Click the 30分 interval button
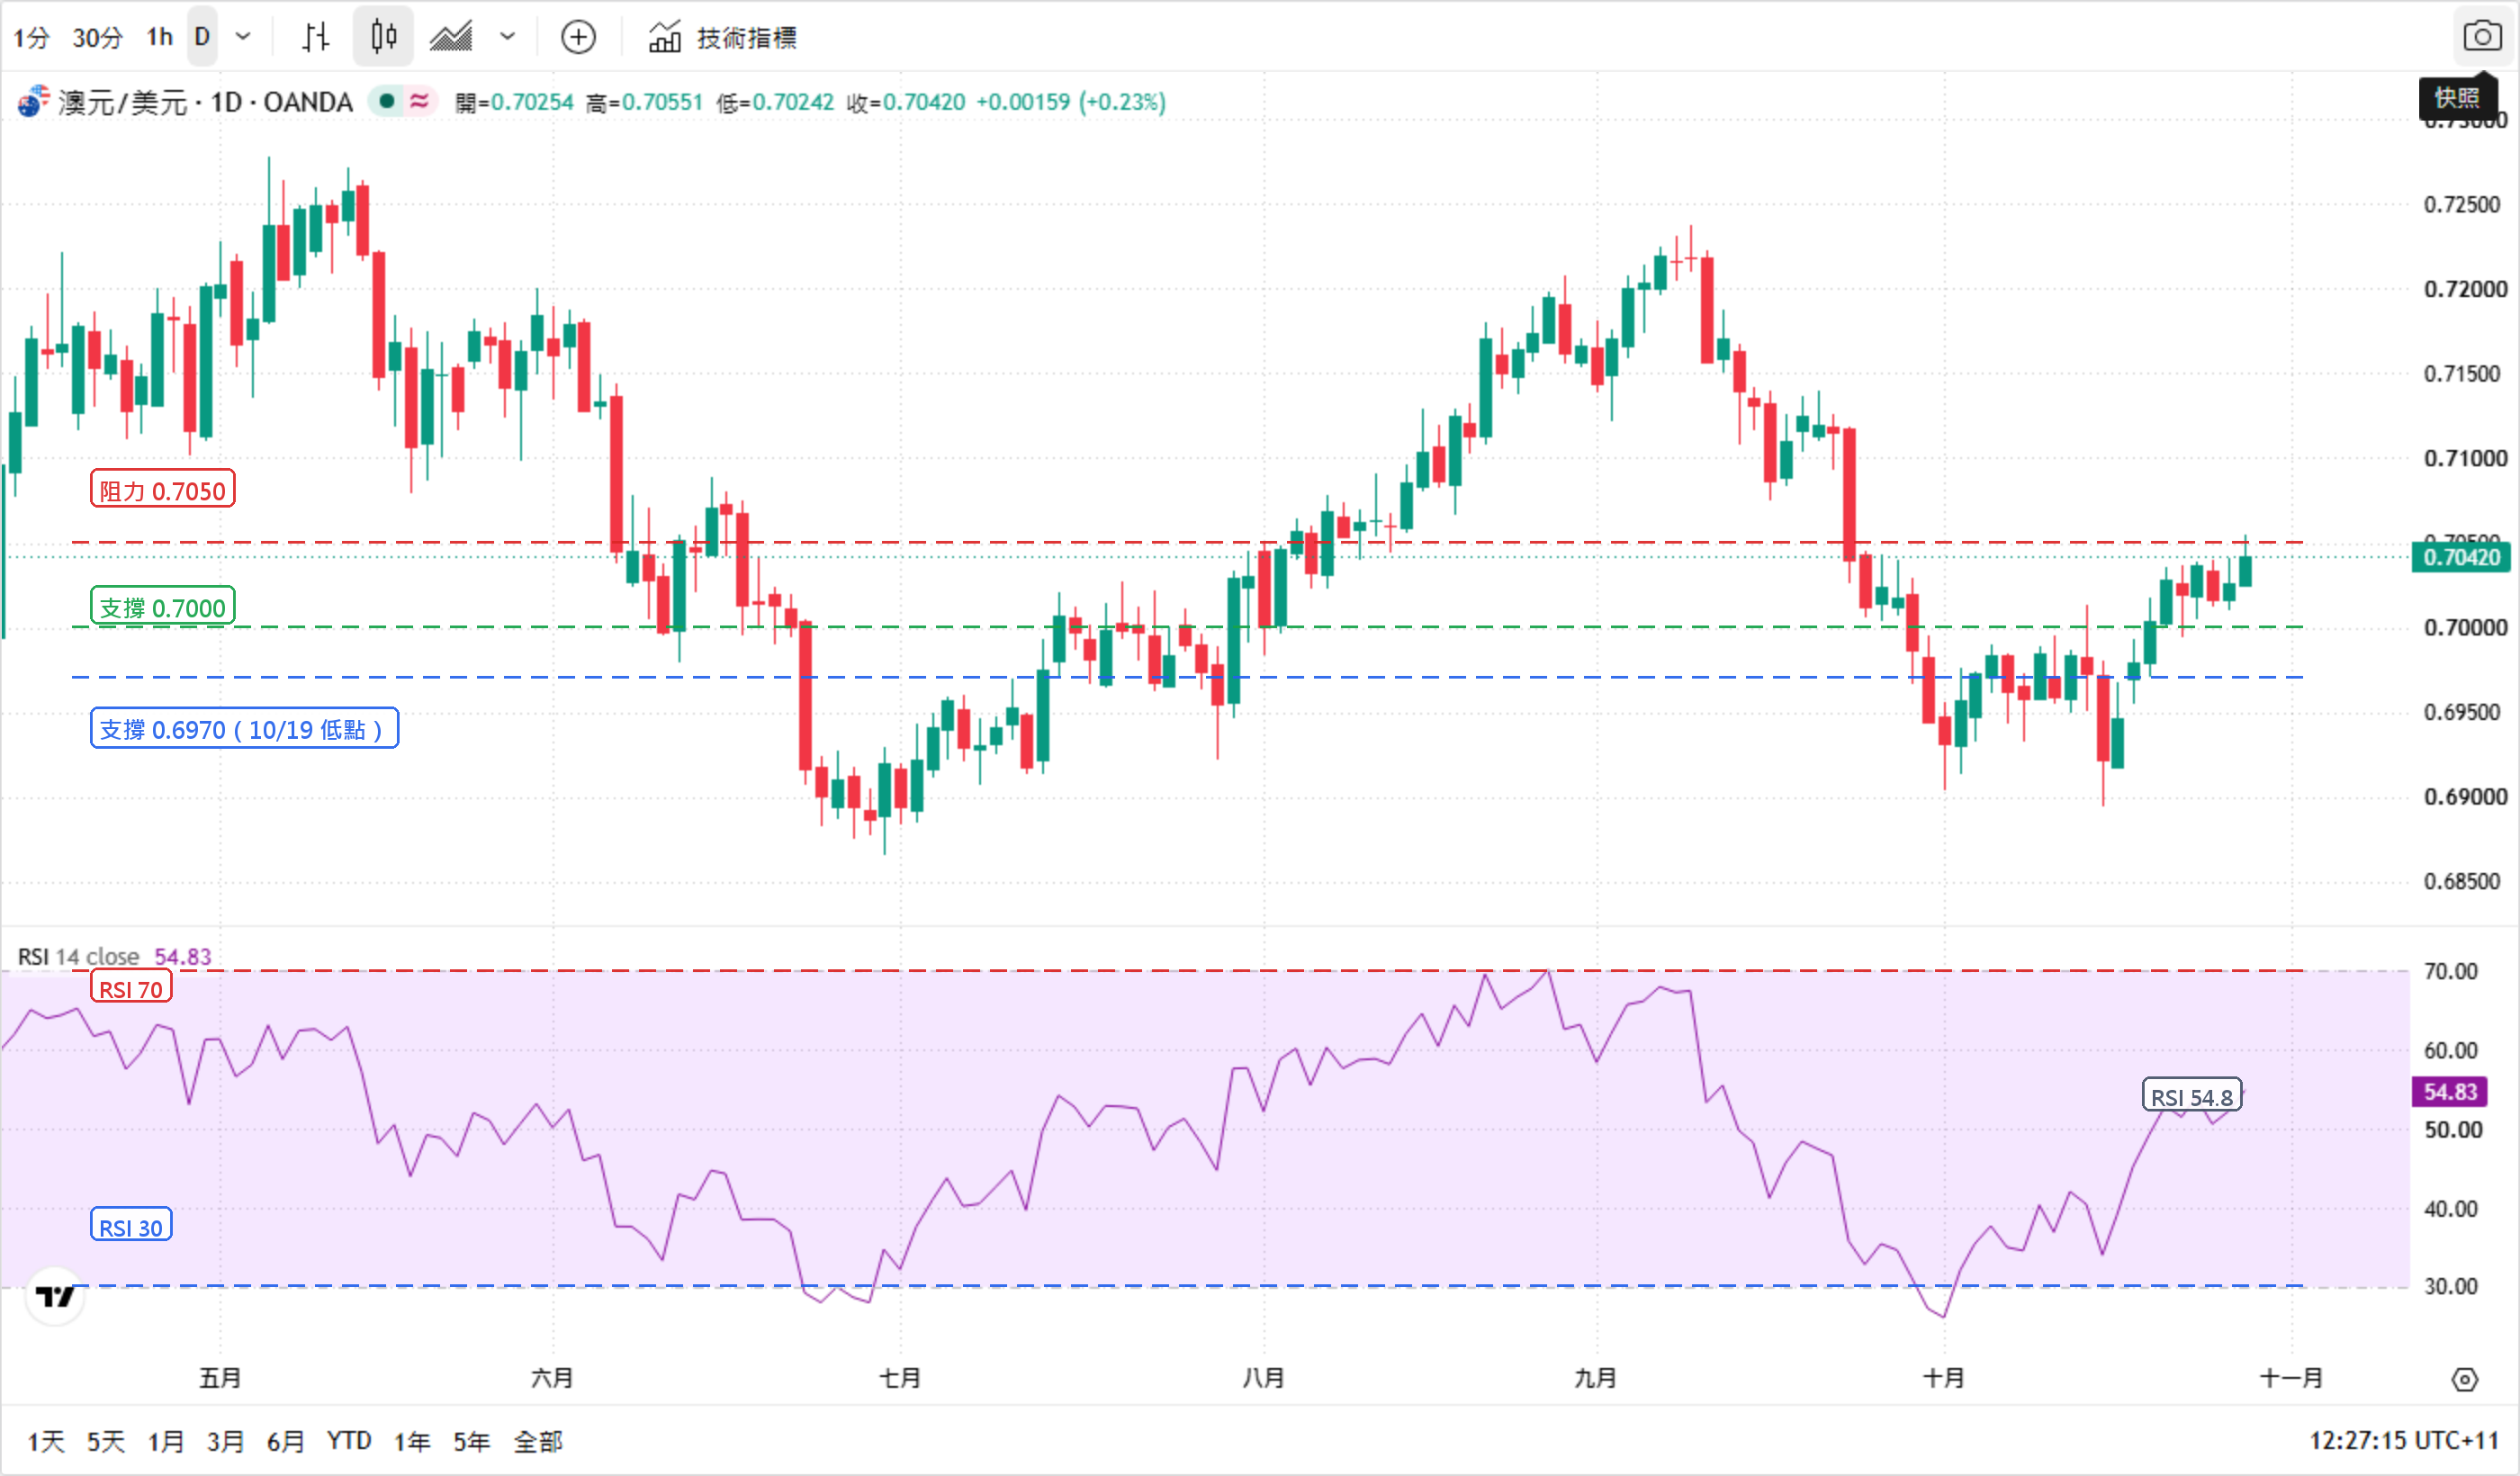 (97, 37)
